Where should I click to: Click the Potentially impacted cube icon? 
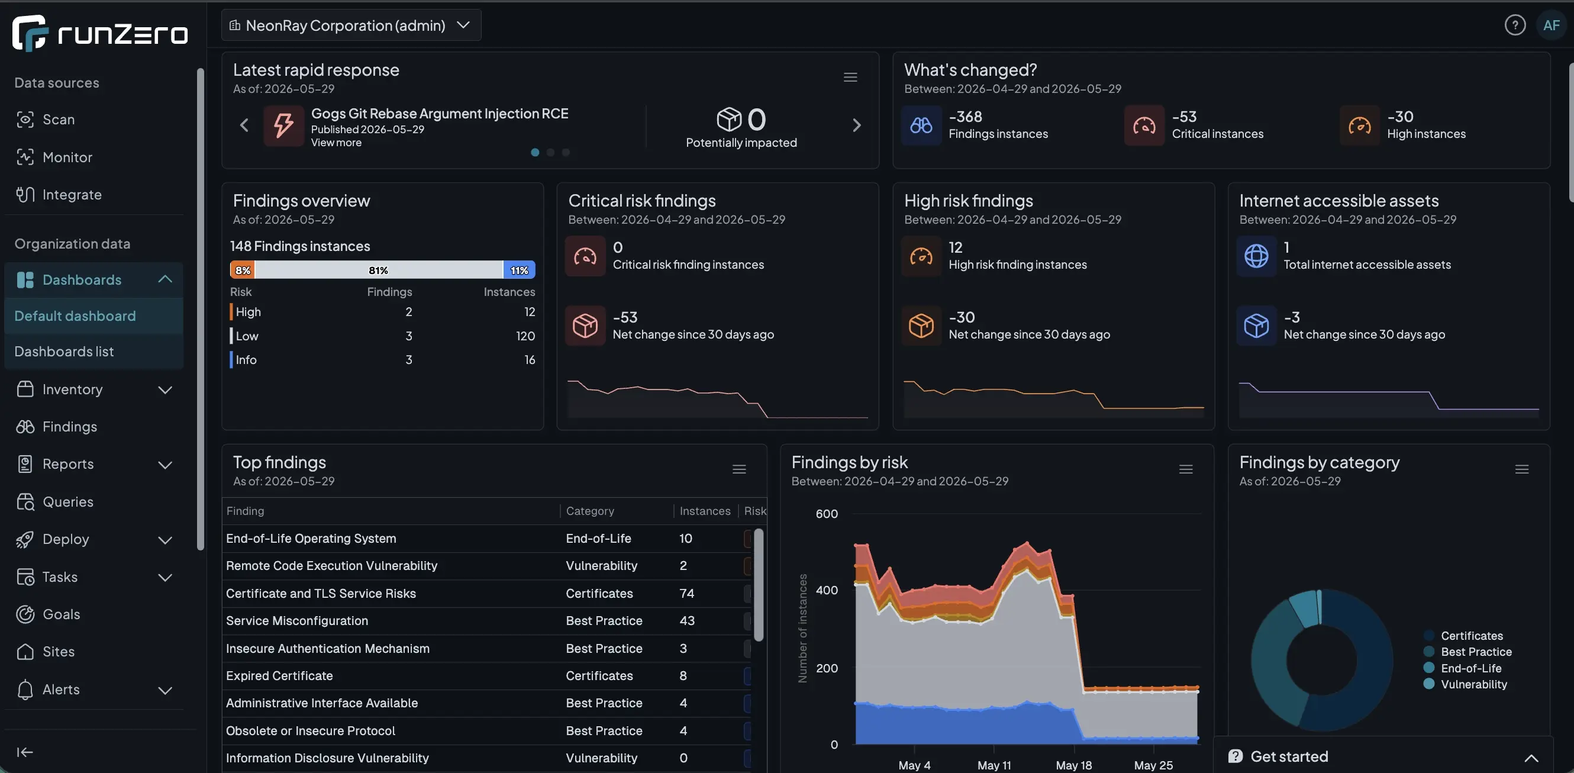729,119
